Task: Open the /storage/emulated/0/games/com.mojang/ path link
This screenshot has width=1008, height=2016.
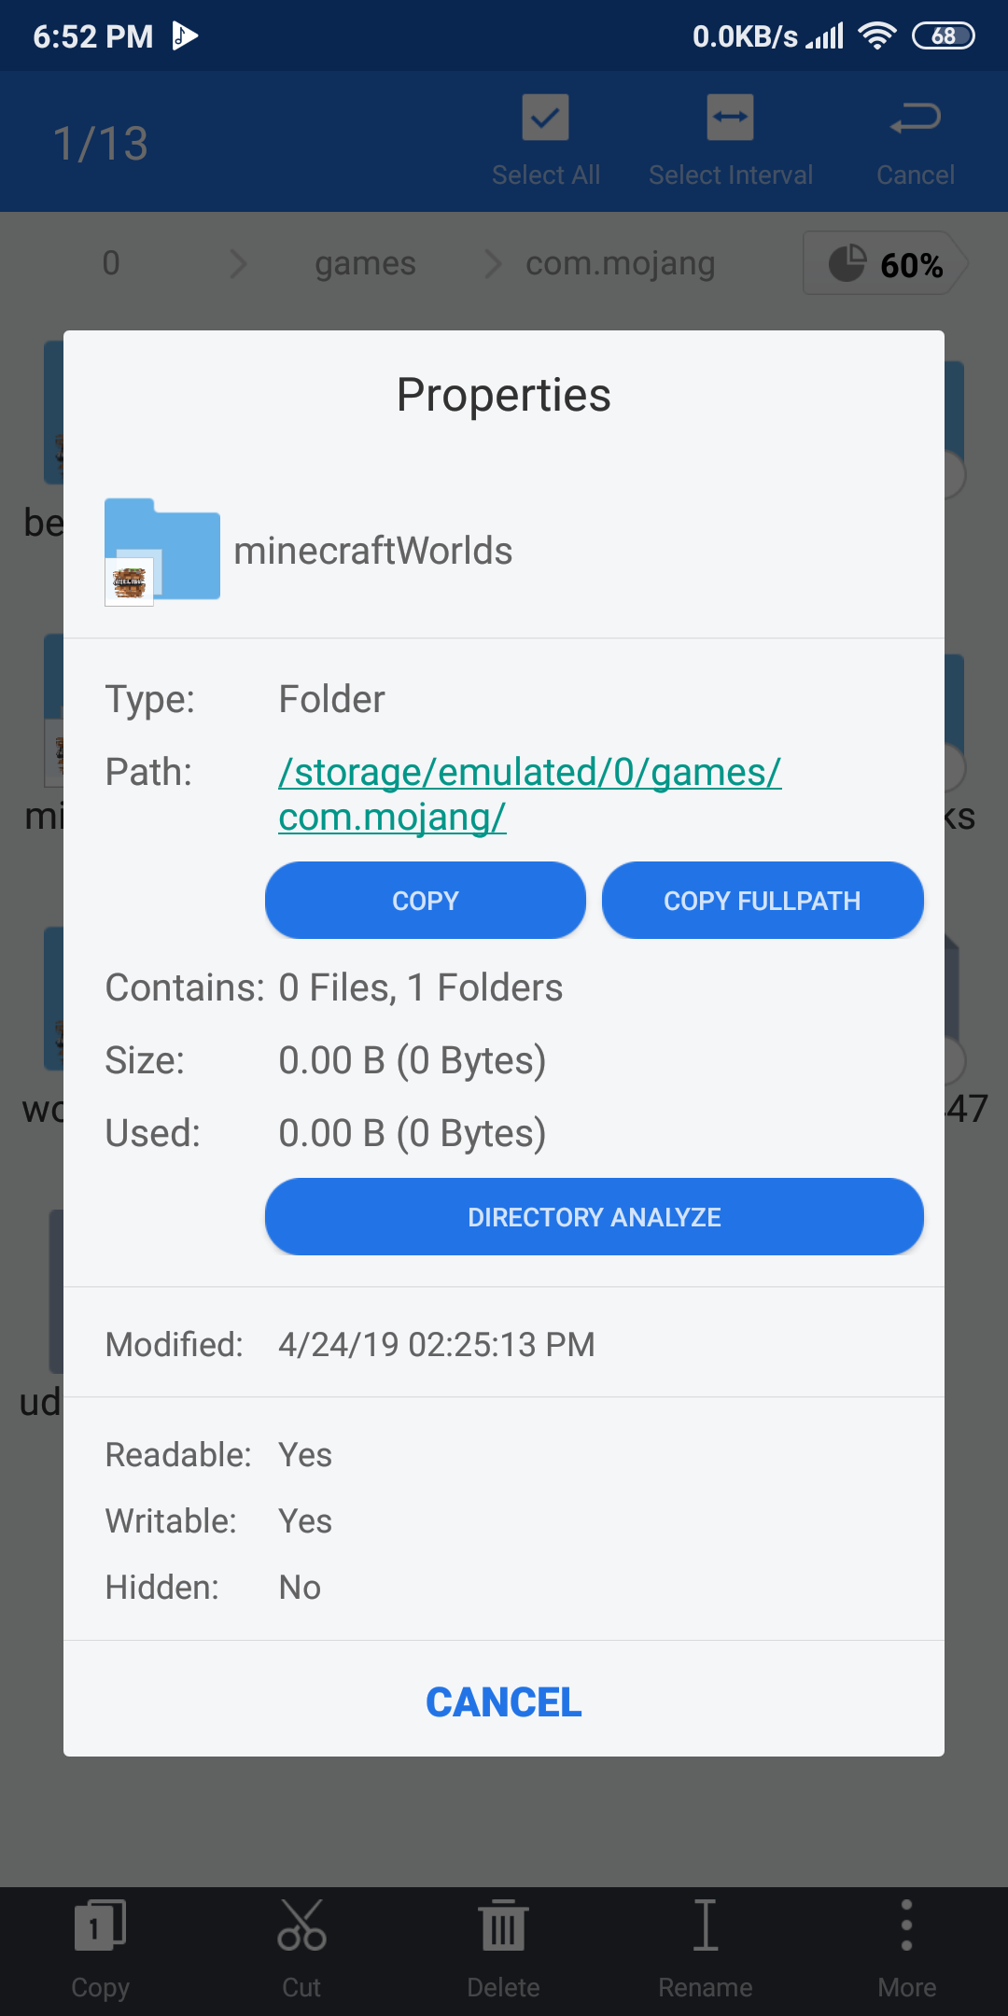Action: click(x=529, y=794)
